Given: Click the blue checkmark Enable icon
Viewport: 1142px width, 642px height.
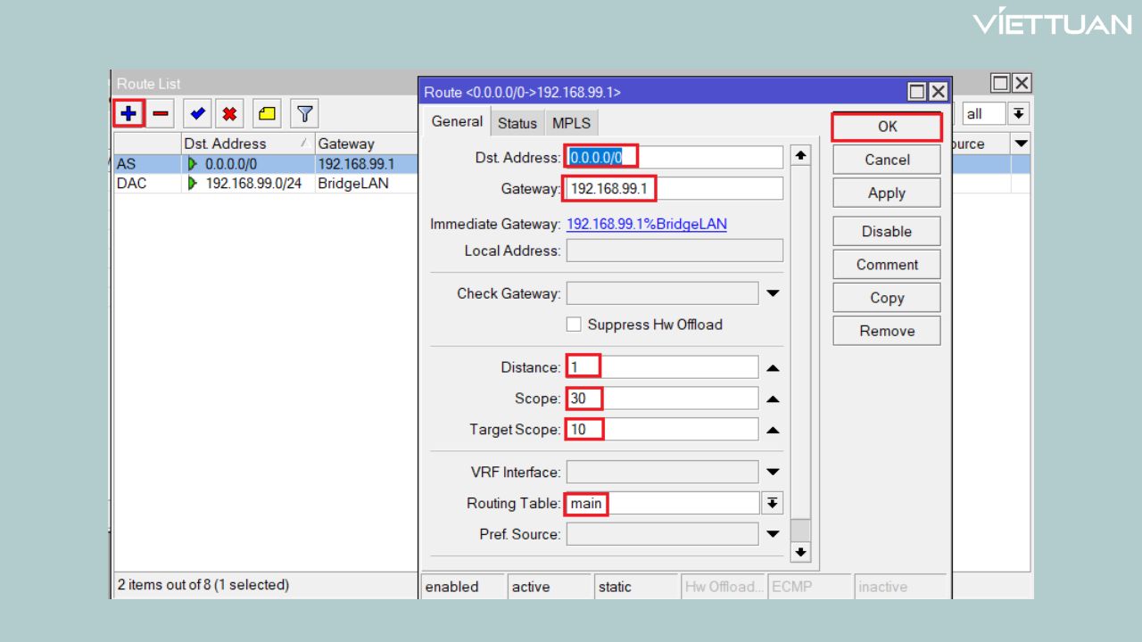Looking at the screenshot, I should [197, 113].
